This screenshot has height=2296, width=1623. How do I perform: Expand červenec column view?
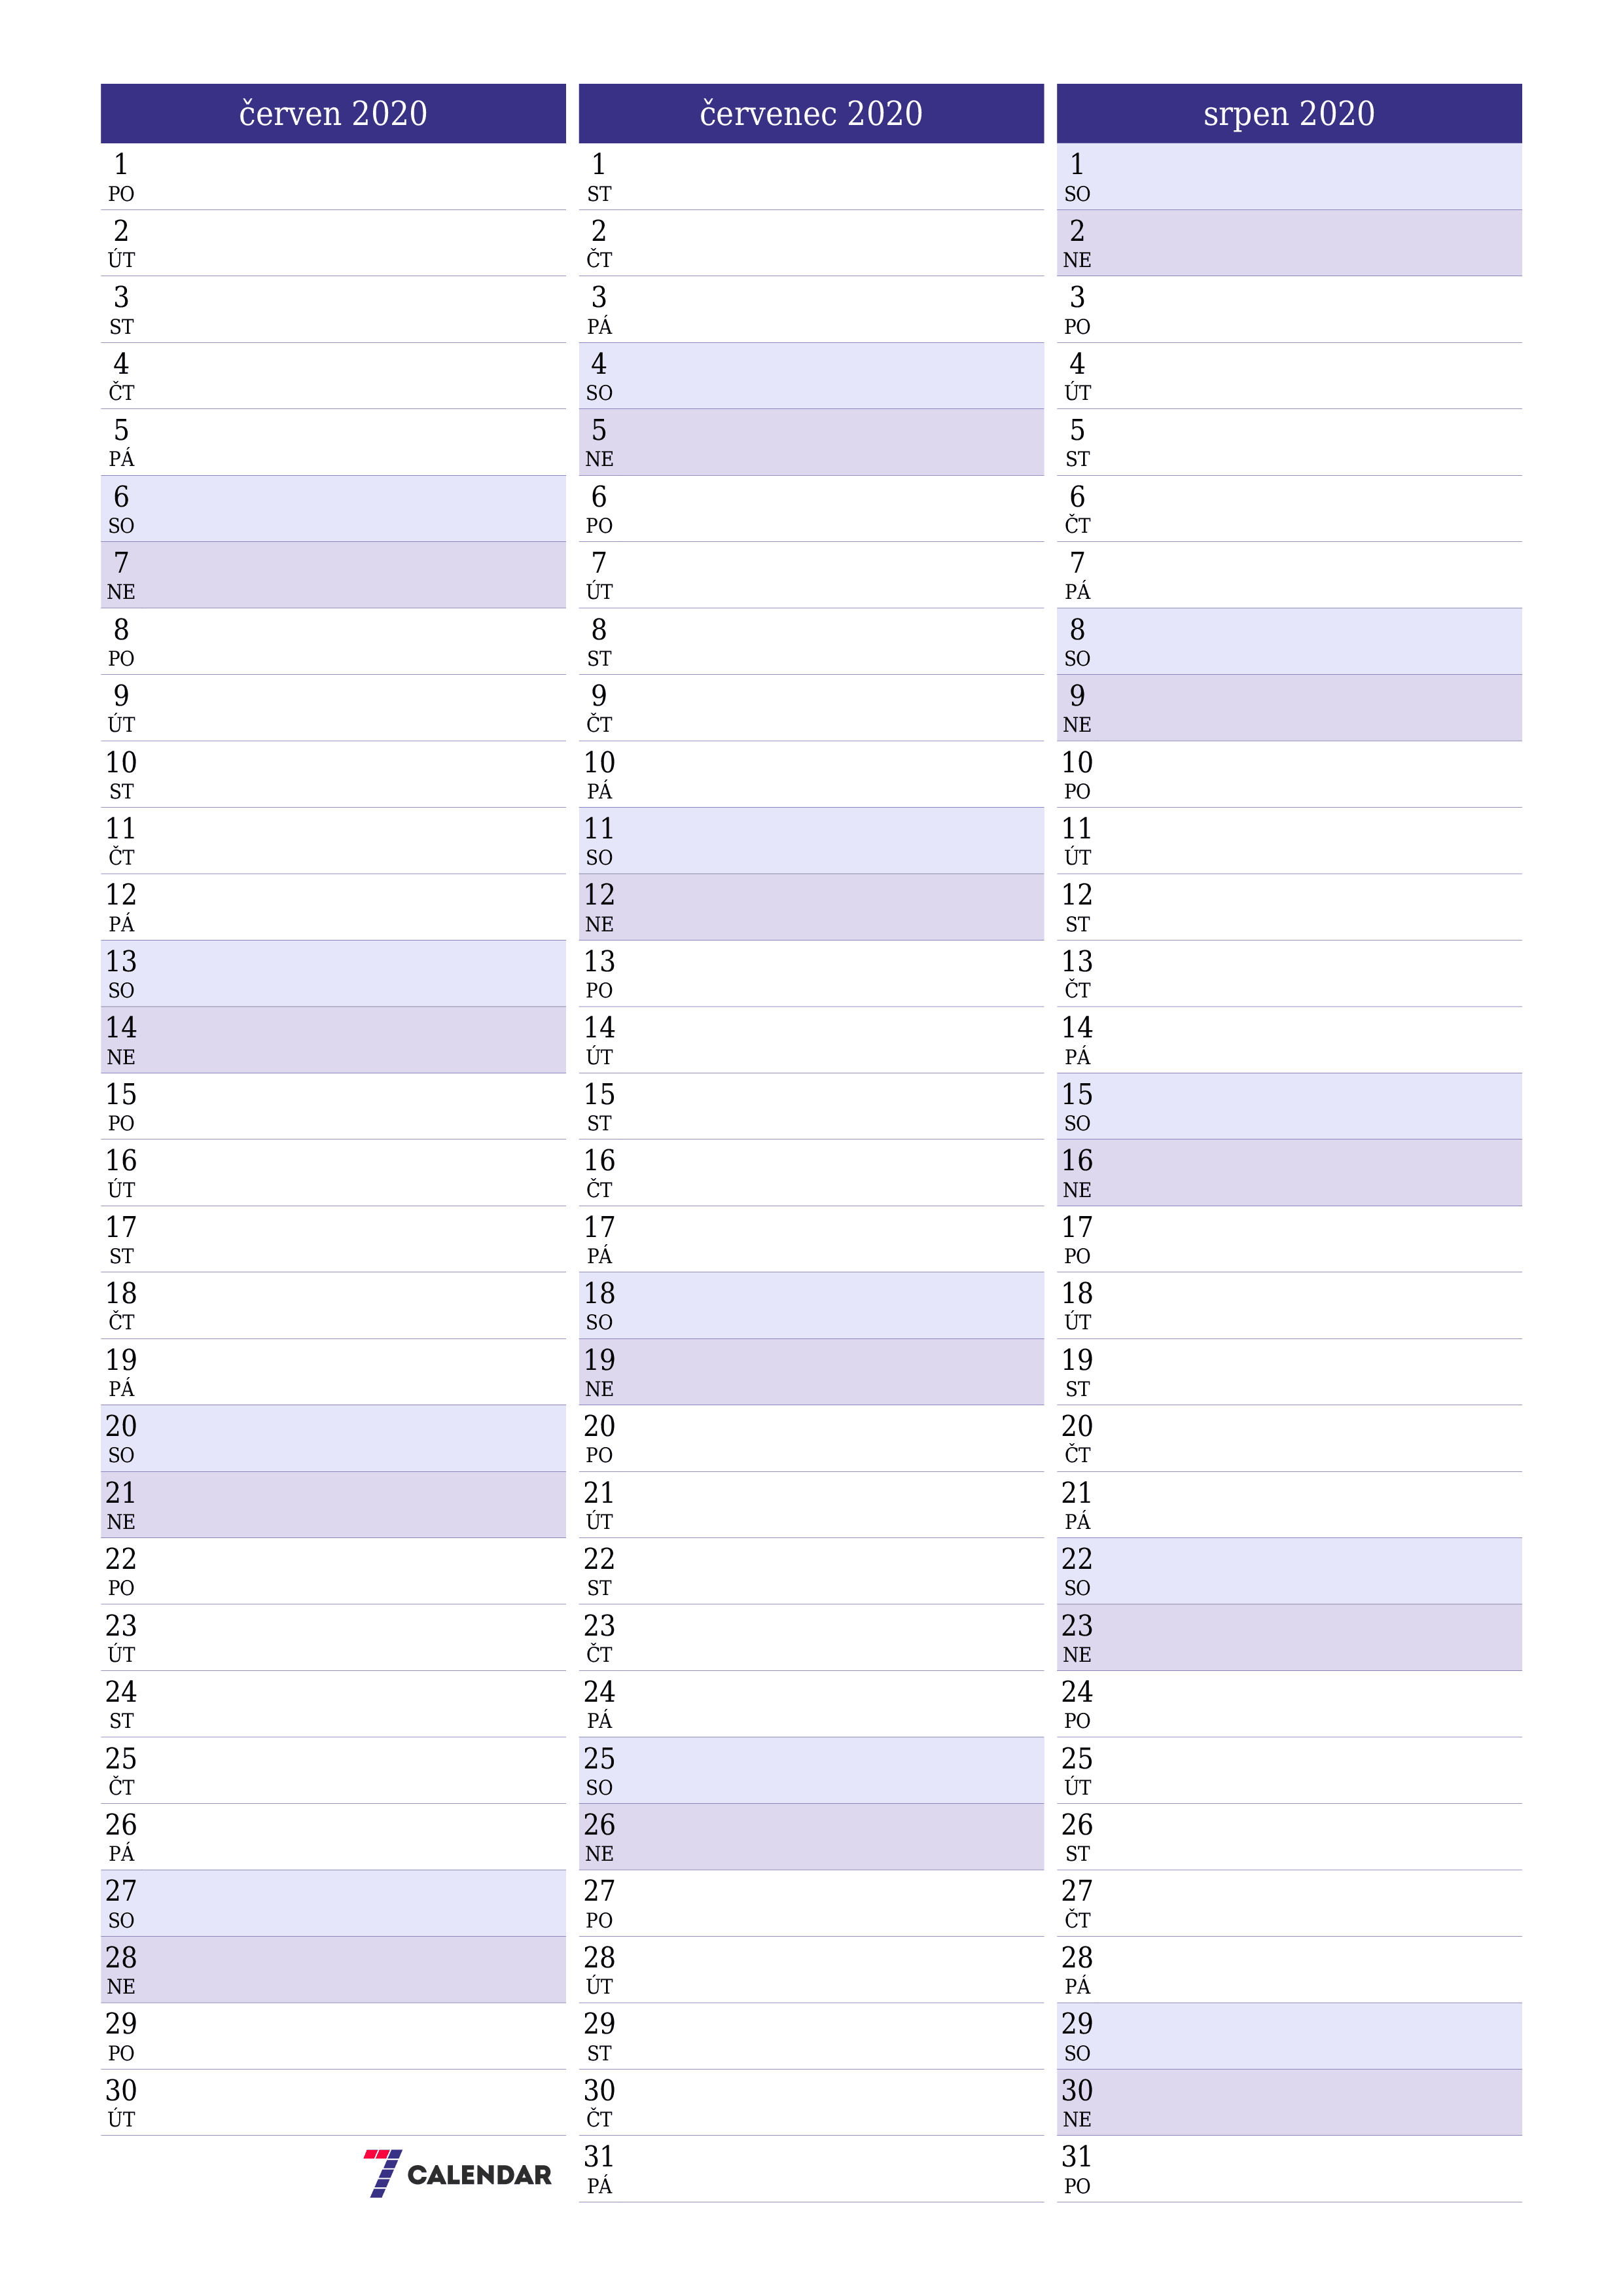811,97
